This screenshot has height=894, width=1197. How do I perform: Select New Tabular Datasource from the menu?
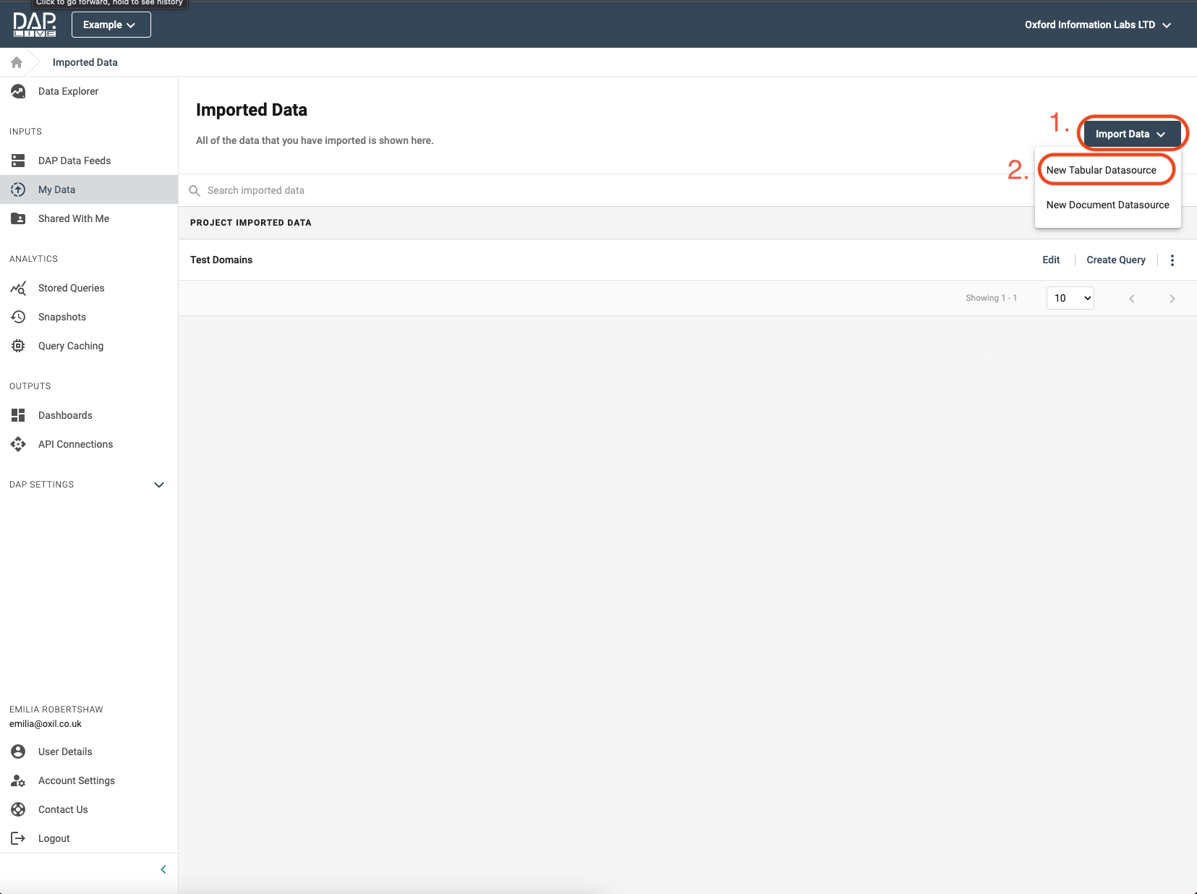[1101, 170]
